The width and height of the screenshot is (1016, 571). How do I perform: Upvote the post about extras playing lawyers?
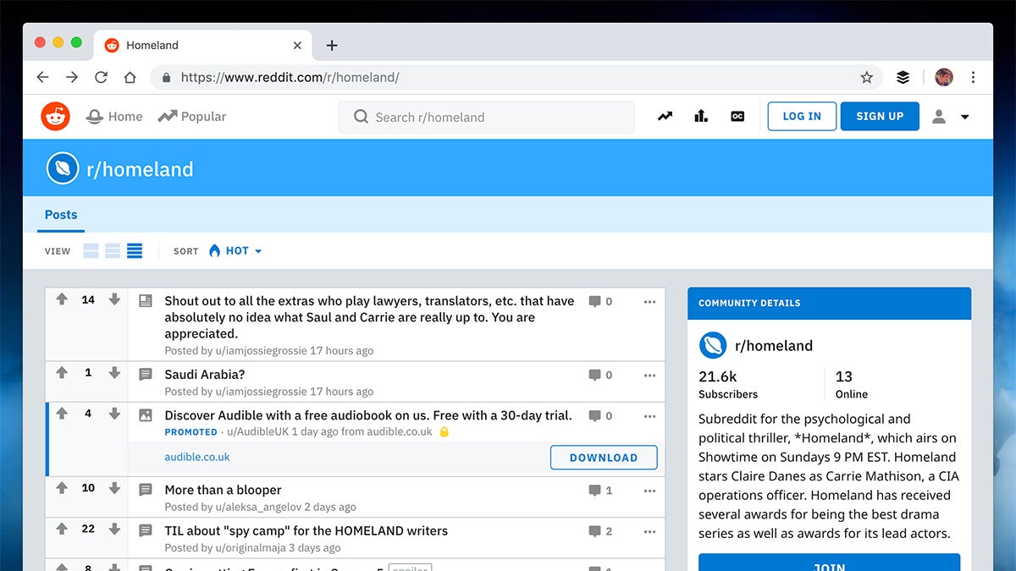click(61, 299)
